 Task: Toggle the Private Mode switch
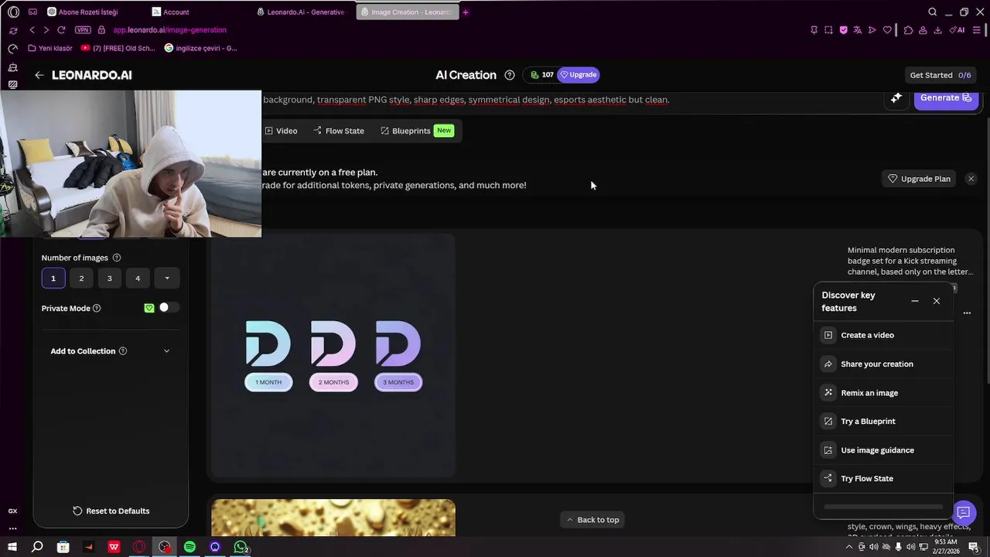click(x=168, y=308)
